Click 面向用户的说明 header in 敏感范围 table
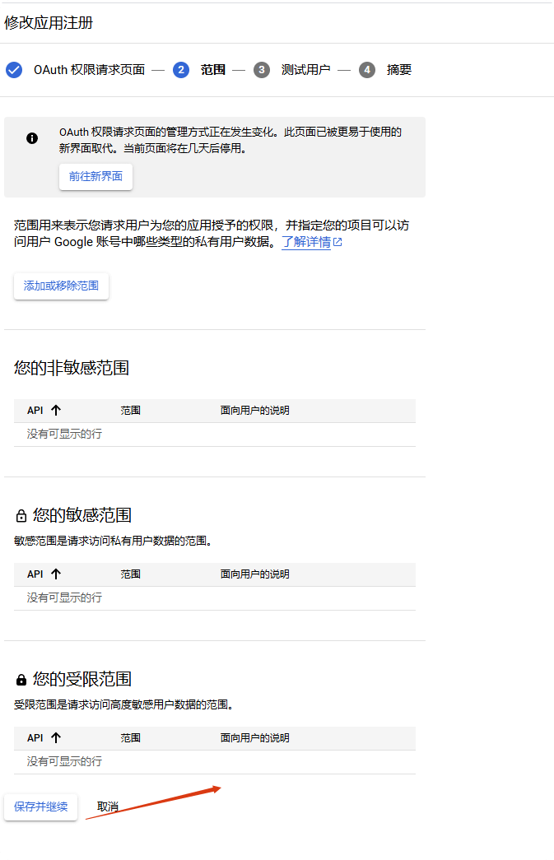This screenshot has width=554, height=860. 254,574
